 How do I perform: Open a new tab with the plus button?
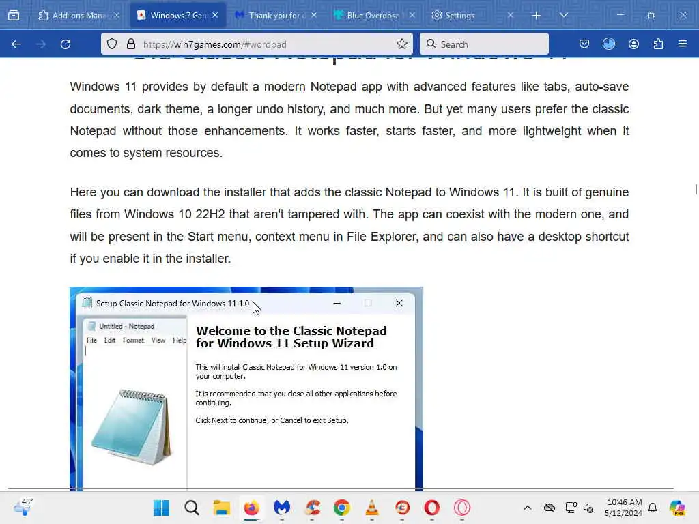[x=537, y=16]
